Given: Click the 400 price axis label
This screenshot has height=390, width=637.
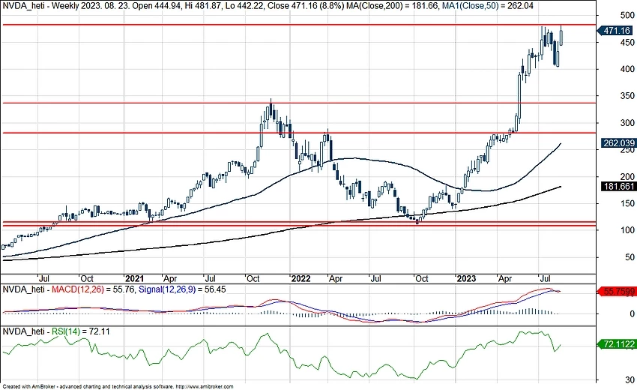Looking at the screenshot, I should pos(627,69).
